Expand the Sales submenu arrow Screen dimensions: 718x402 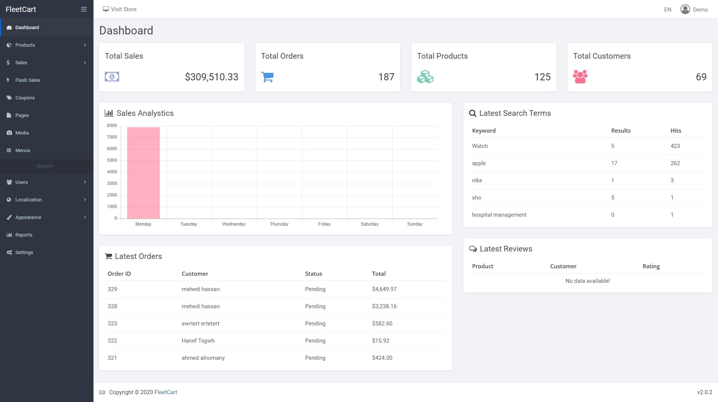(x=85, y=62)
